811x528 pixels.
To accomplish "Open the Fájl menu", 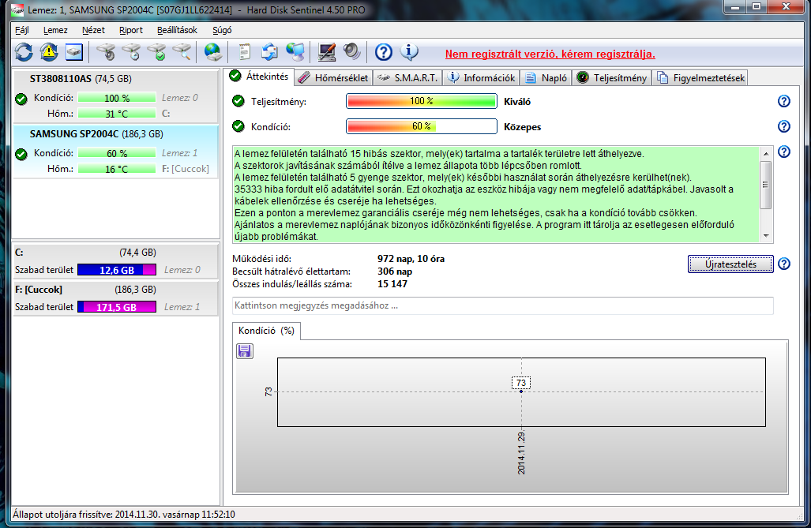I will click(x=22, y=30).
